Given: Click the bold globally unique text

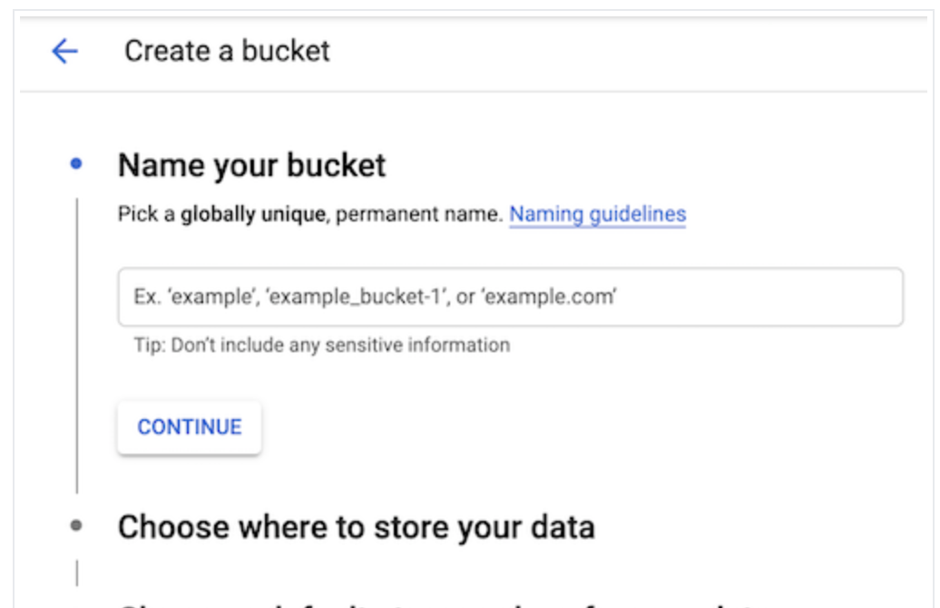Looking at the screenshot, I should click(252, 215).
